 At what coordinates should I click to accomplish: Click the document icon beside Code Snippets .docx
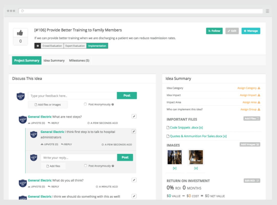168,128
